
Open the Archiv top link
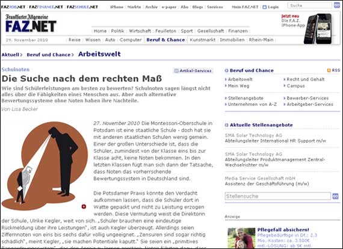tap(152, 7)
